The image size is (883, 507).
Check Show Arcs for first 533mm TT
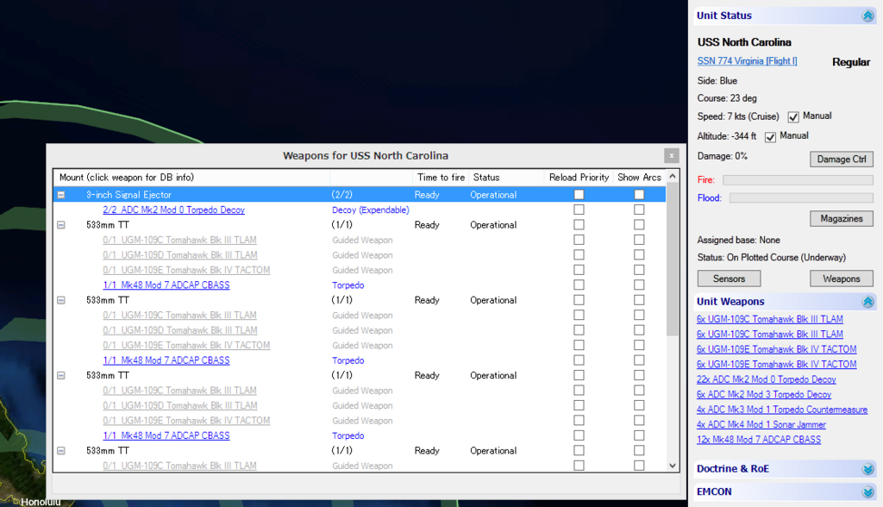click(x=639, y=224)
